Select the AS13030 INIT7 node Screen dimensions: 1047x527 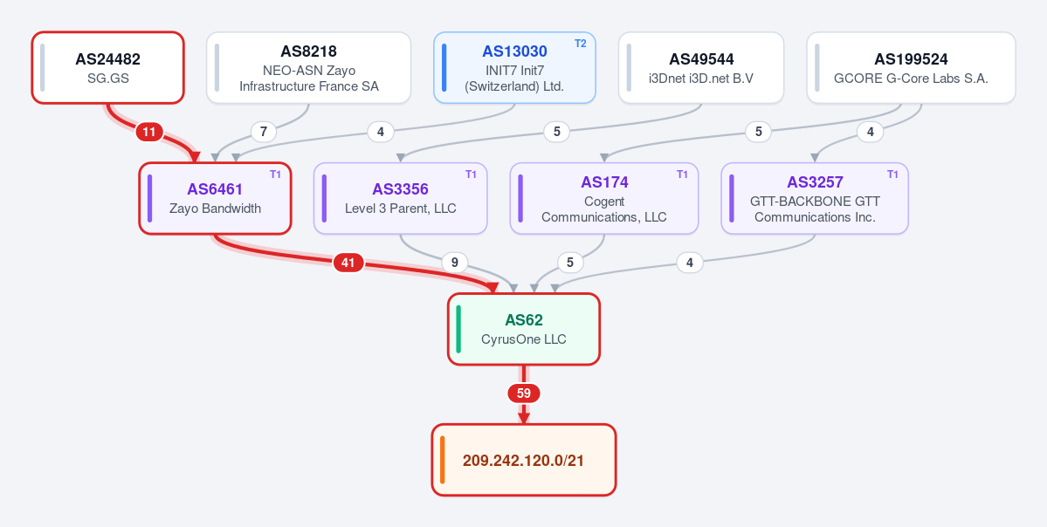[514, 67]
